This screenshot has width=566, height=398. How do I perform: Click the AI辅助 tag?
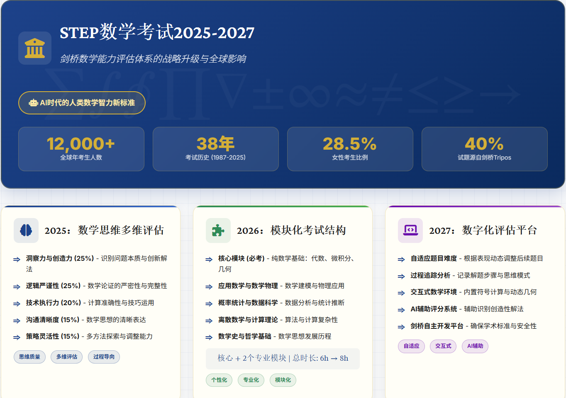click(x=475, y=346)
